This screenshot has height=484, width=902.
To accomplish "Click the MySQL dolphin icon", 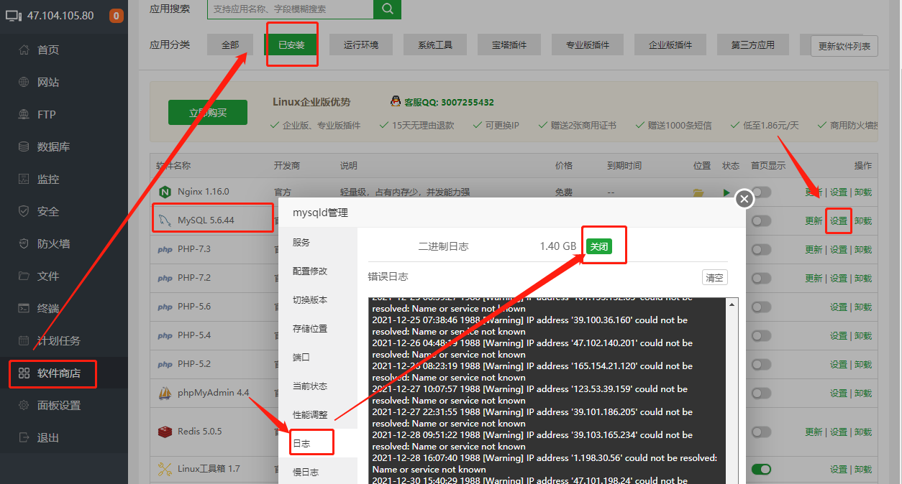I will (x=165, y=220).
